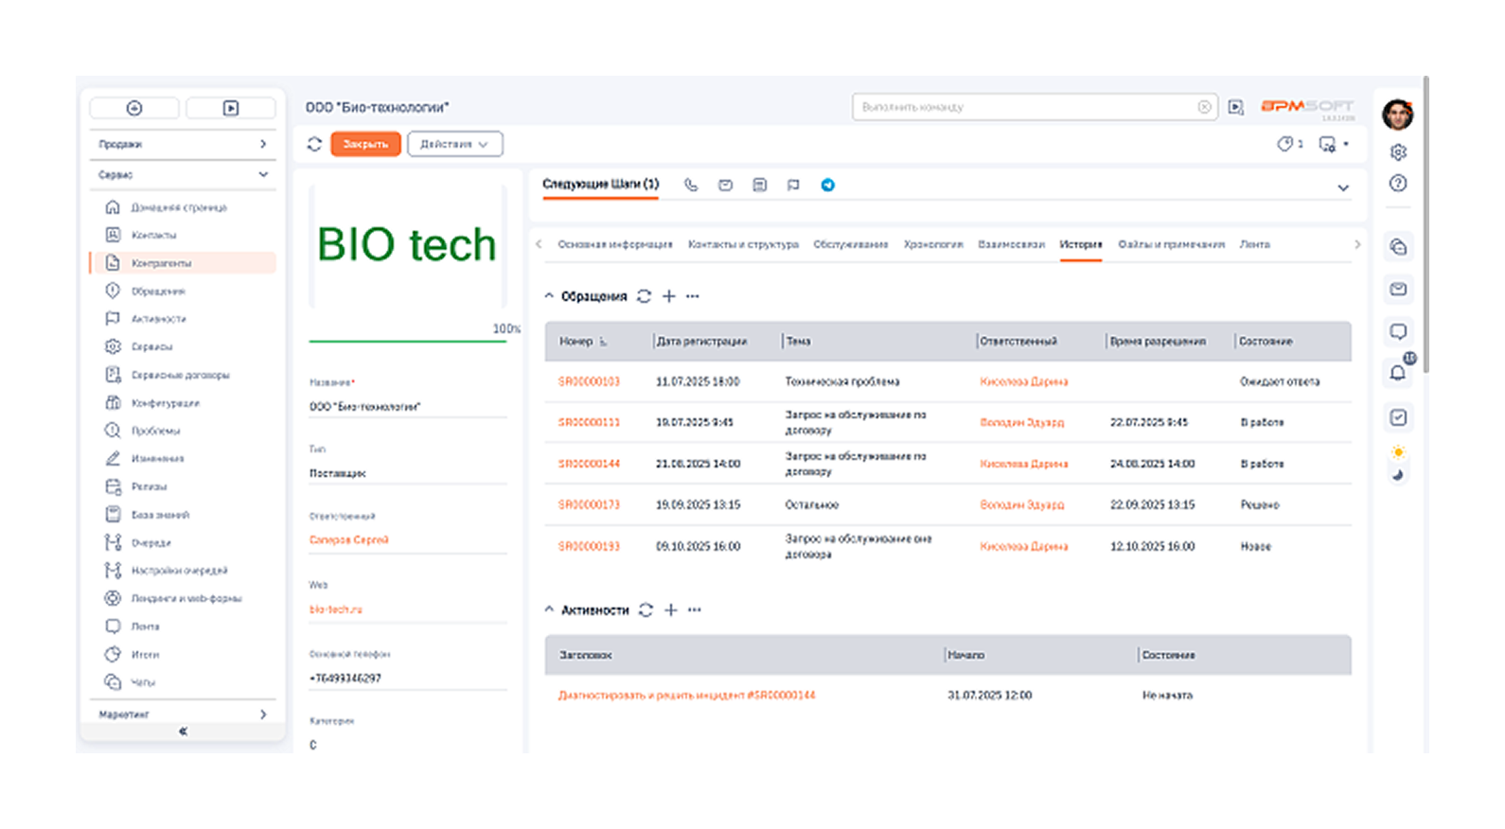Expand the Следующие Шаги panel chevron

coord(1342,188)
